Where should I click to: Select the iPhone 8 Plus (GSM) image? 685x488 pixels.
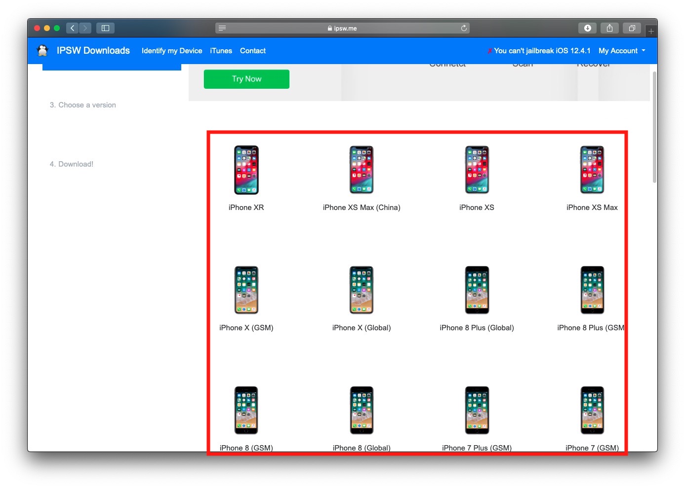[592, 290]
